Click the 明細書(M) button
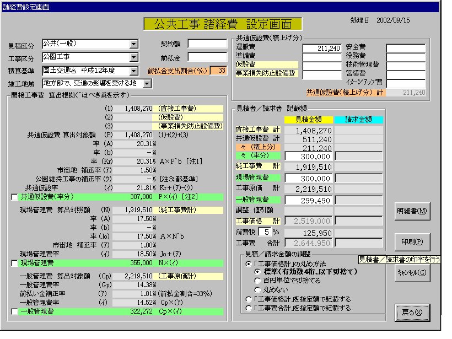 (412, 211)
